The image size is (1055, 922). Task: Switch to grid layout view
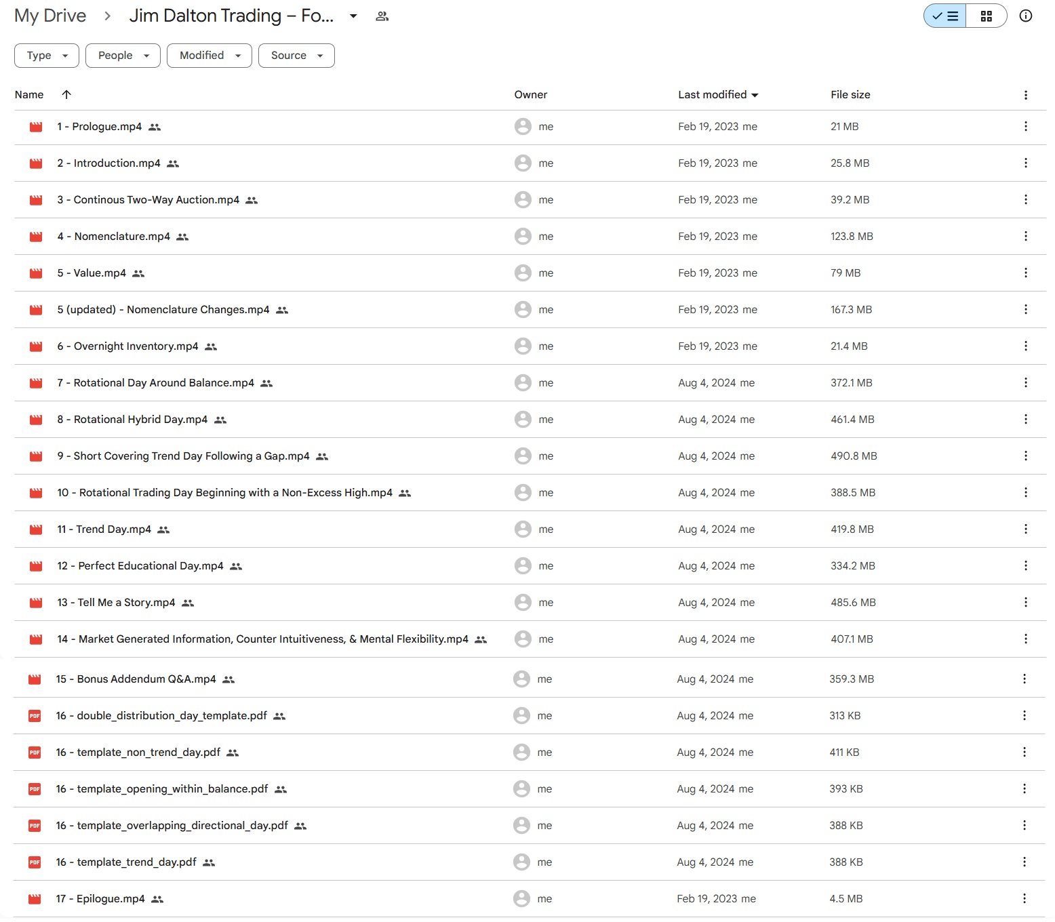point(986,16)
